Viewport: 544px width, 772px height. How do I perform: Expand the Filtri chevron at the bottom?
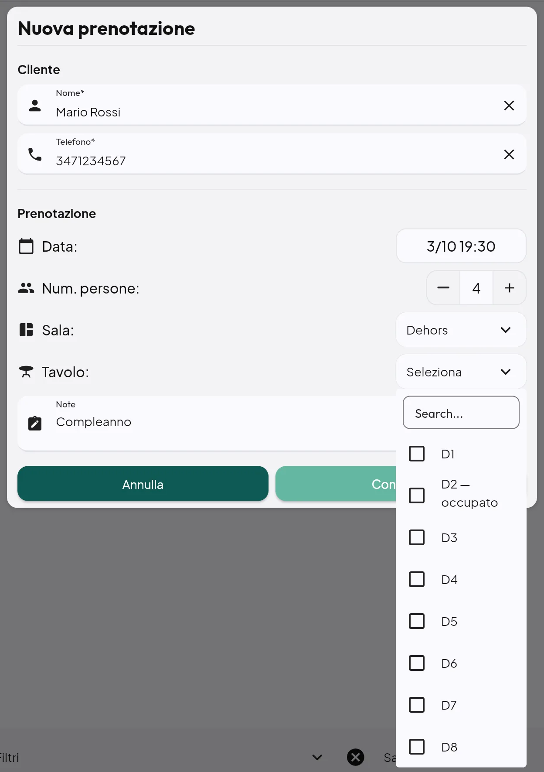317,757
